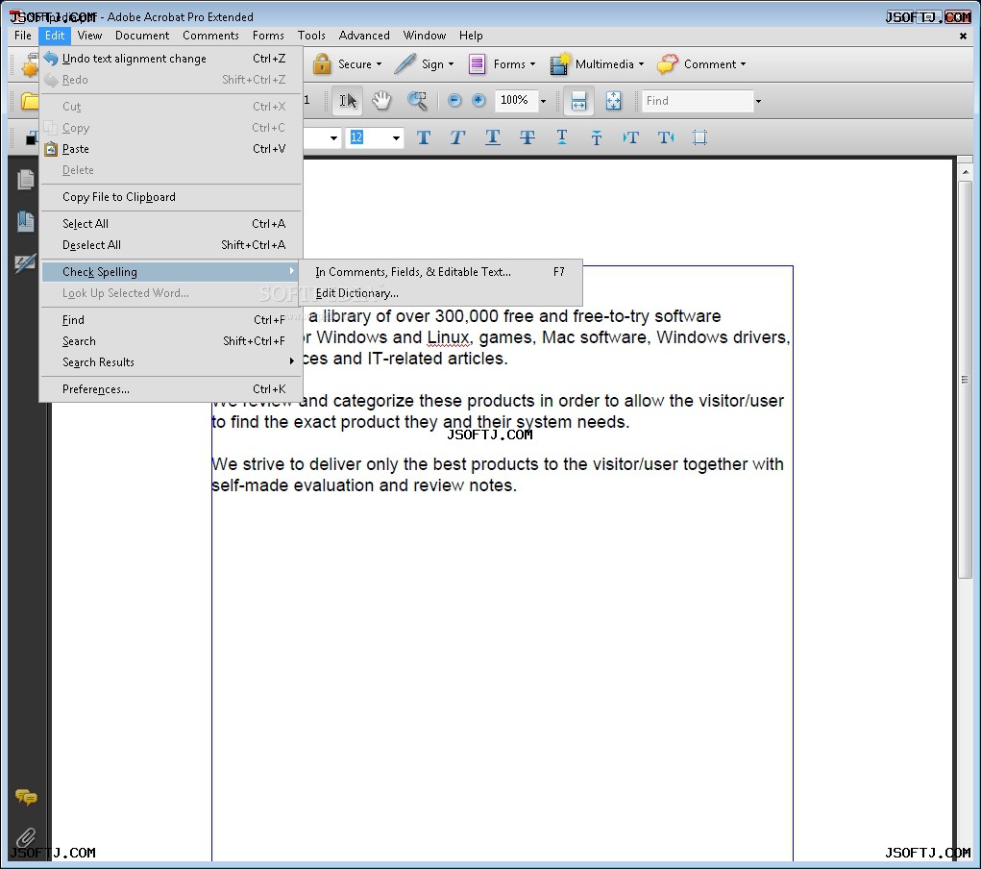Select Find in the Edit menu
981x869 pixels.
(x=171, y=320)
